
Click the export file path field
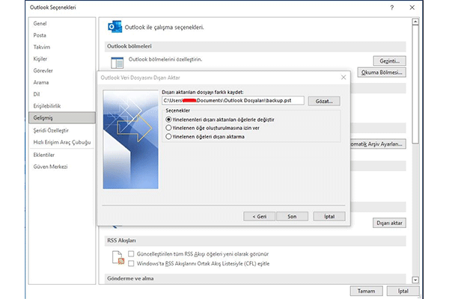(x=233, y=100)
